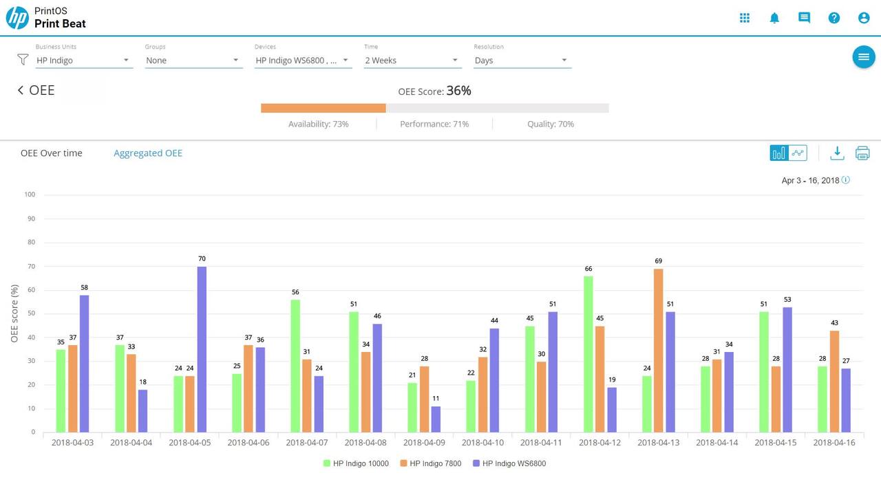
Task: Click the green 51 bar on 2018-04-08
Action: tap(354, 372)
